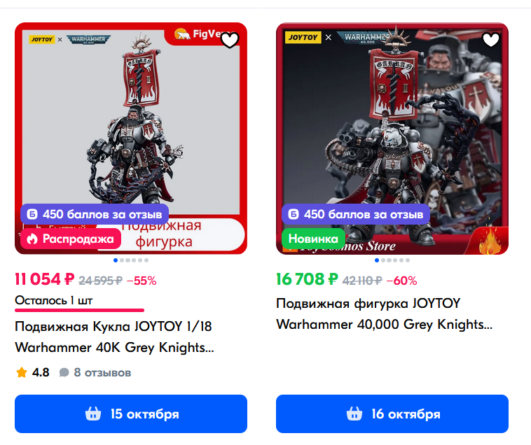This screenshot has height=445, width=531.
Task: Add left product to cart for 15 октября
Action: tap(131, 414)
